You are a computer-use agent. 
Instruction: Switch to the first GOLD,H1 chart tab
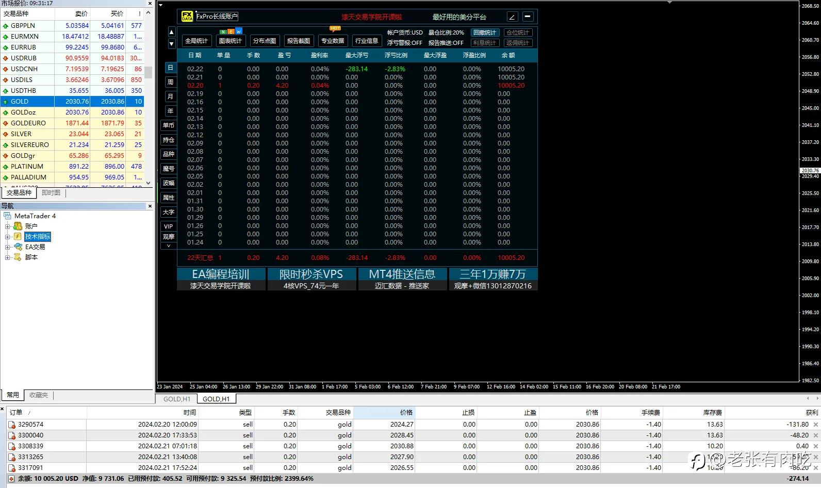[177, 399]
